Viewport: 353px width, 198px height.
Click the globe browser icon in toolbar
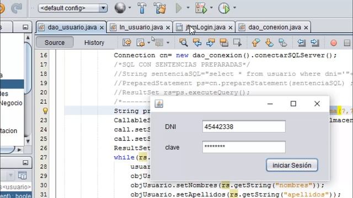120,8
